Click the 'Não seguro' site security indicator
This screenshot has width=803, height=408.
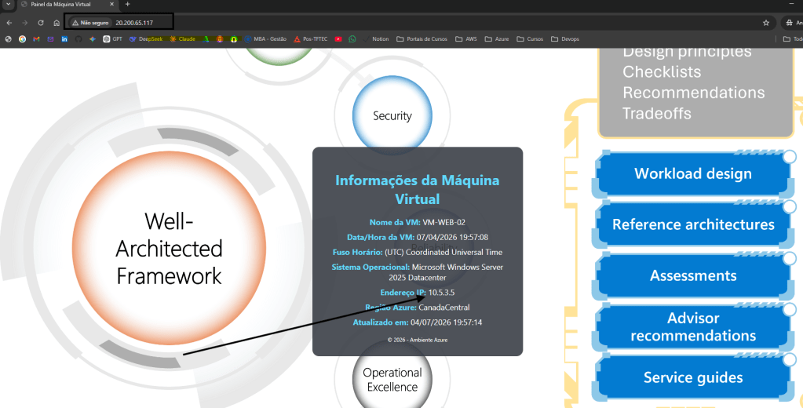click(x=90, y=23)
